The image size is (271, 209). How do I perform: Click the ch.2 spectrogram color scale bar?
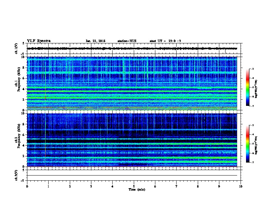pos(247,144)
